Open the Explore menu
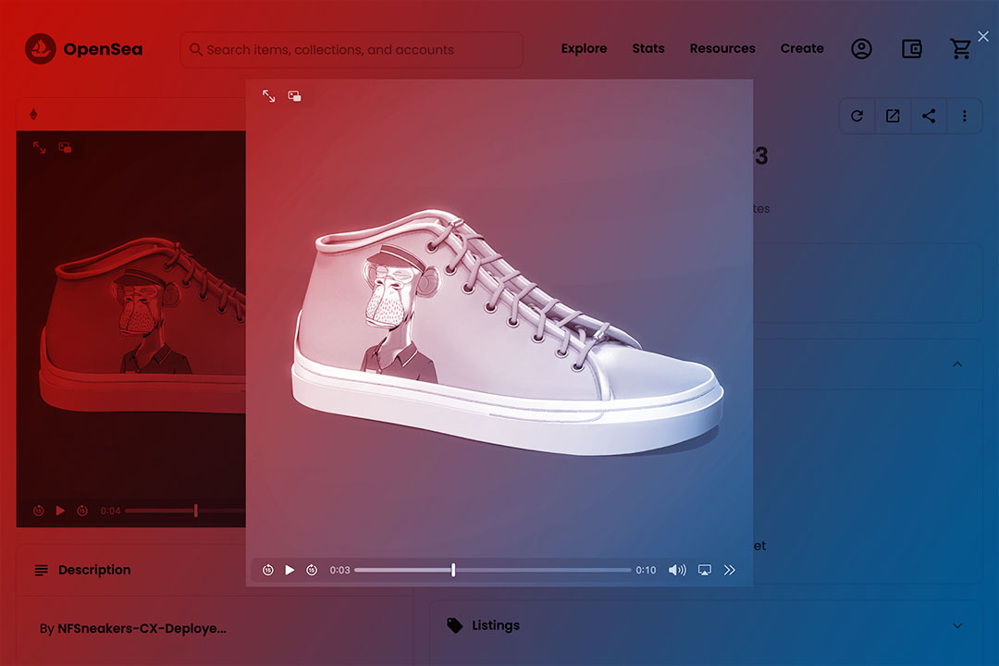 pyautogui.click(x=584, y=49)
